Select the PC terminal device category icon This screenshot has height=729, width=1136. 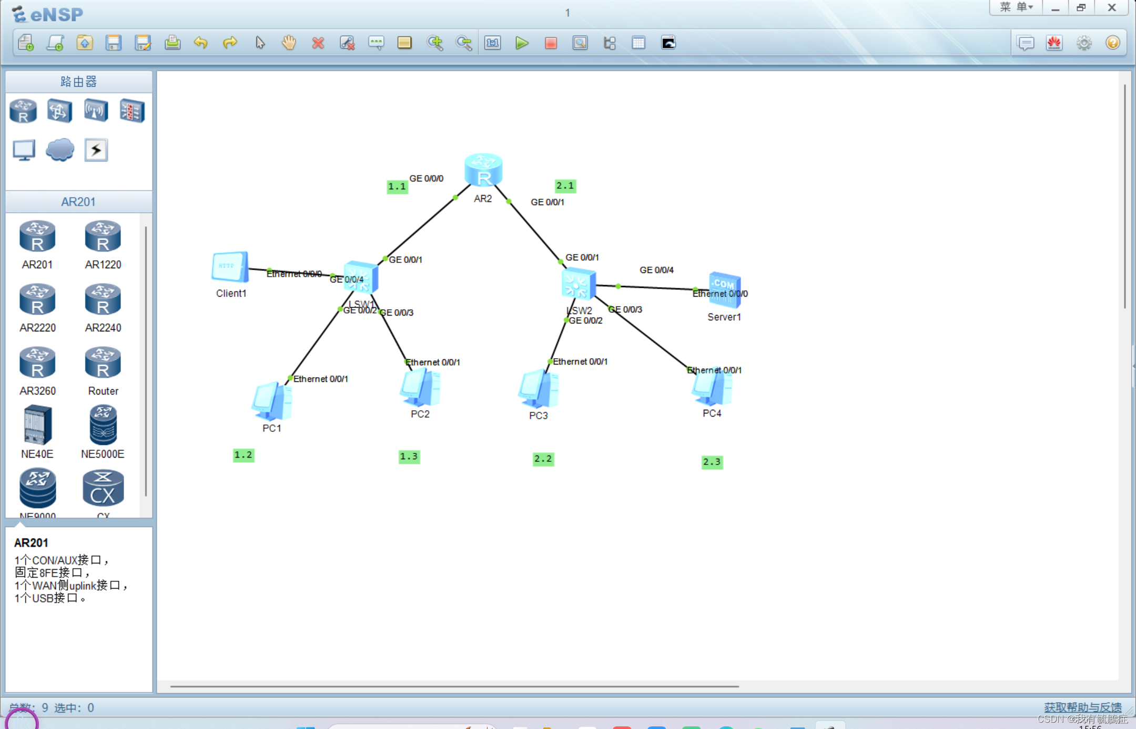click(x=24, y=150)
